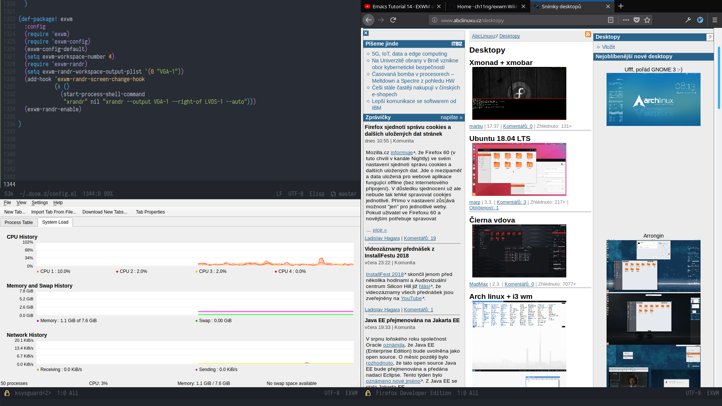Open the více » link
Screen dimensions: 722x406
[x=379, y=230]
